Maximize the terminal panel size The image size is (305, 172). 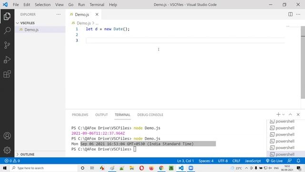(290, 115)
